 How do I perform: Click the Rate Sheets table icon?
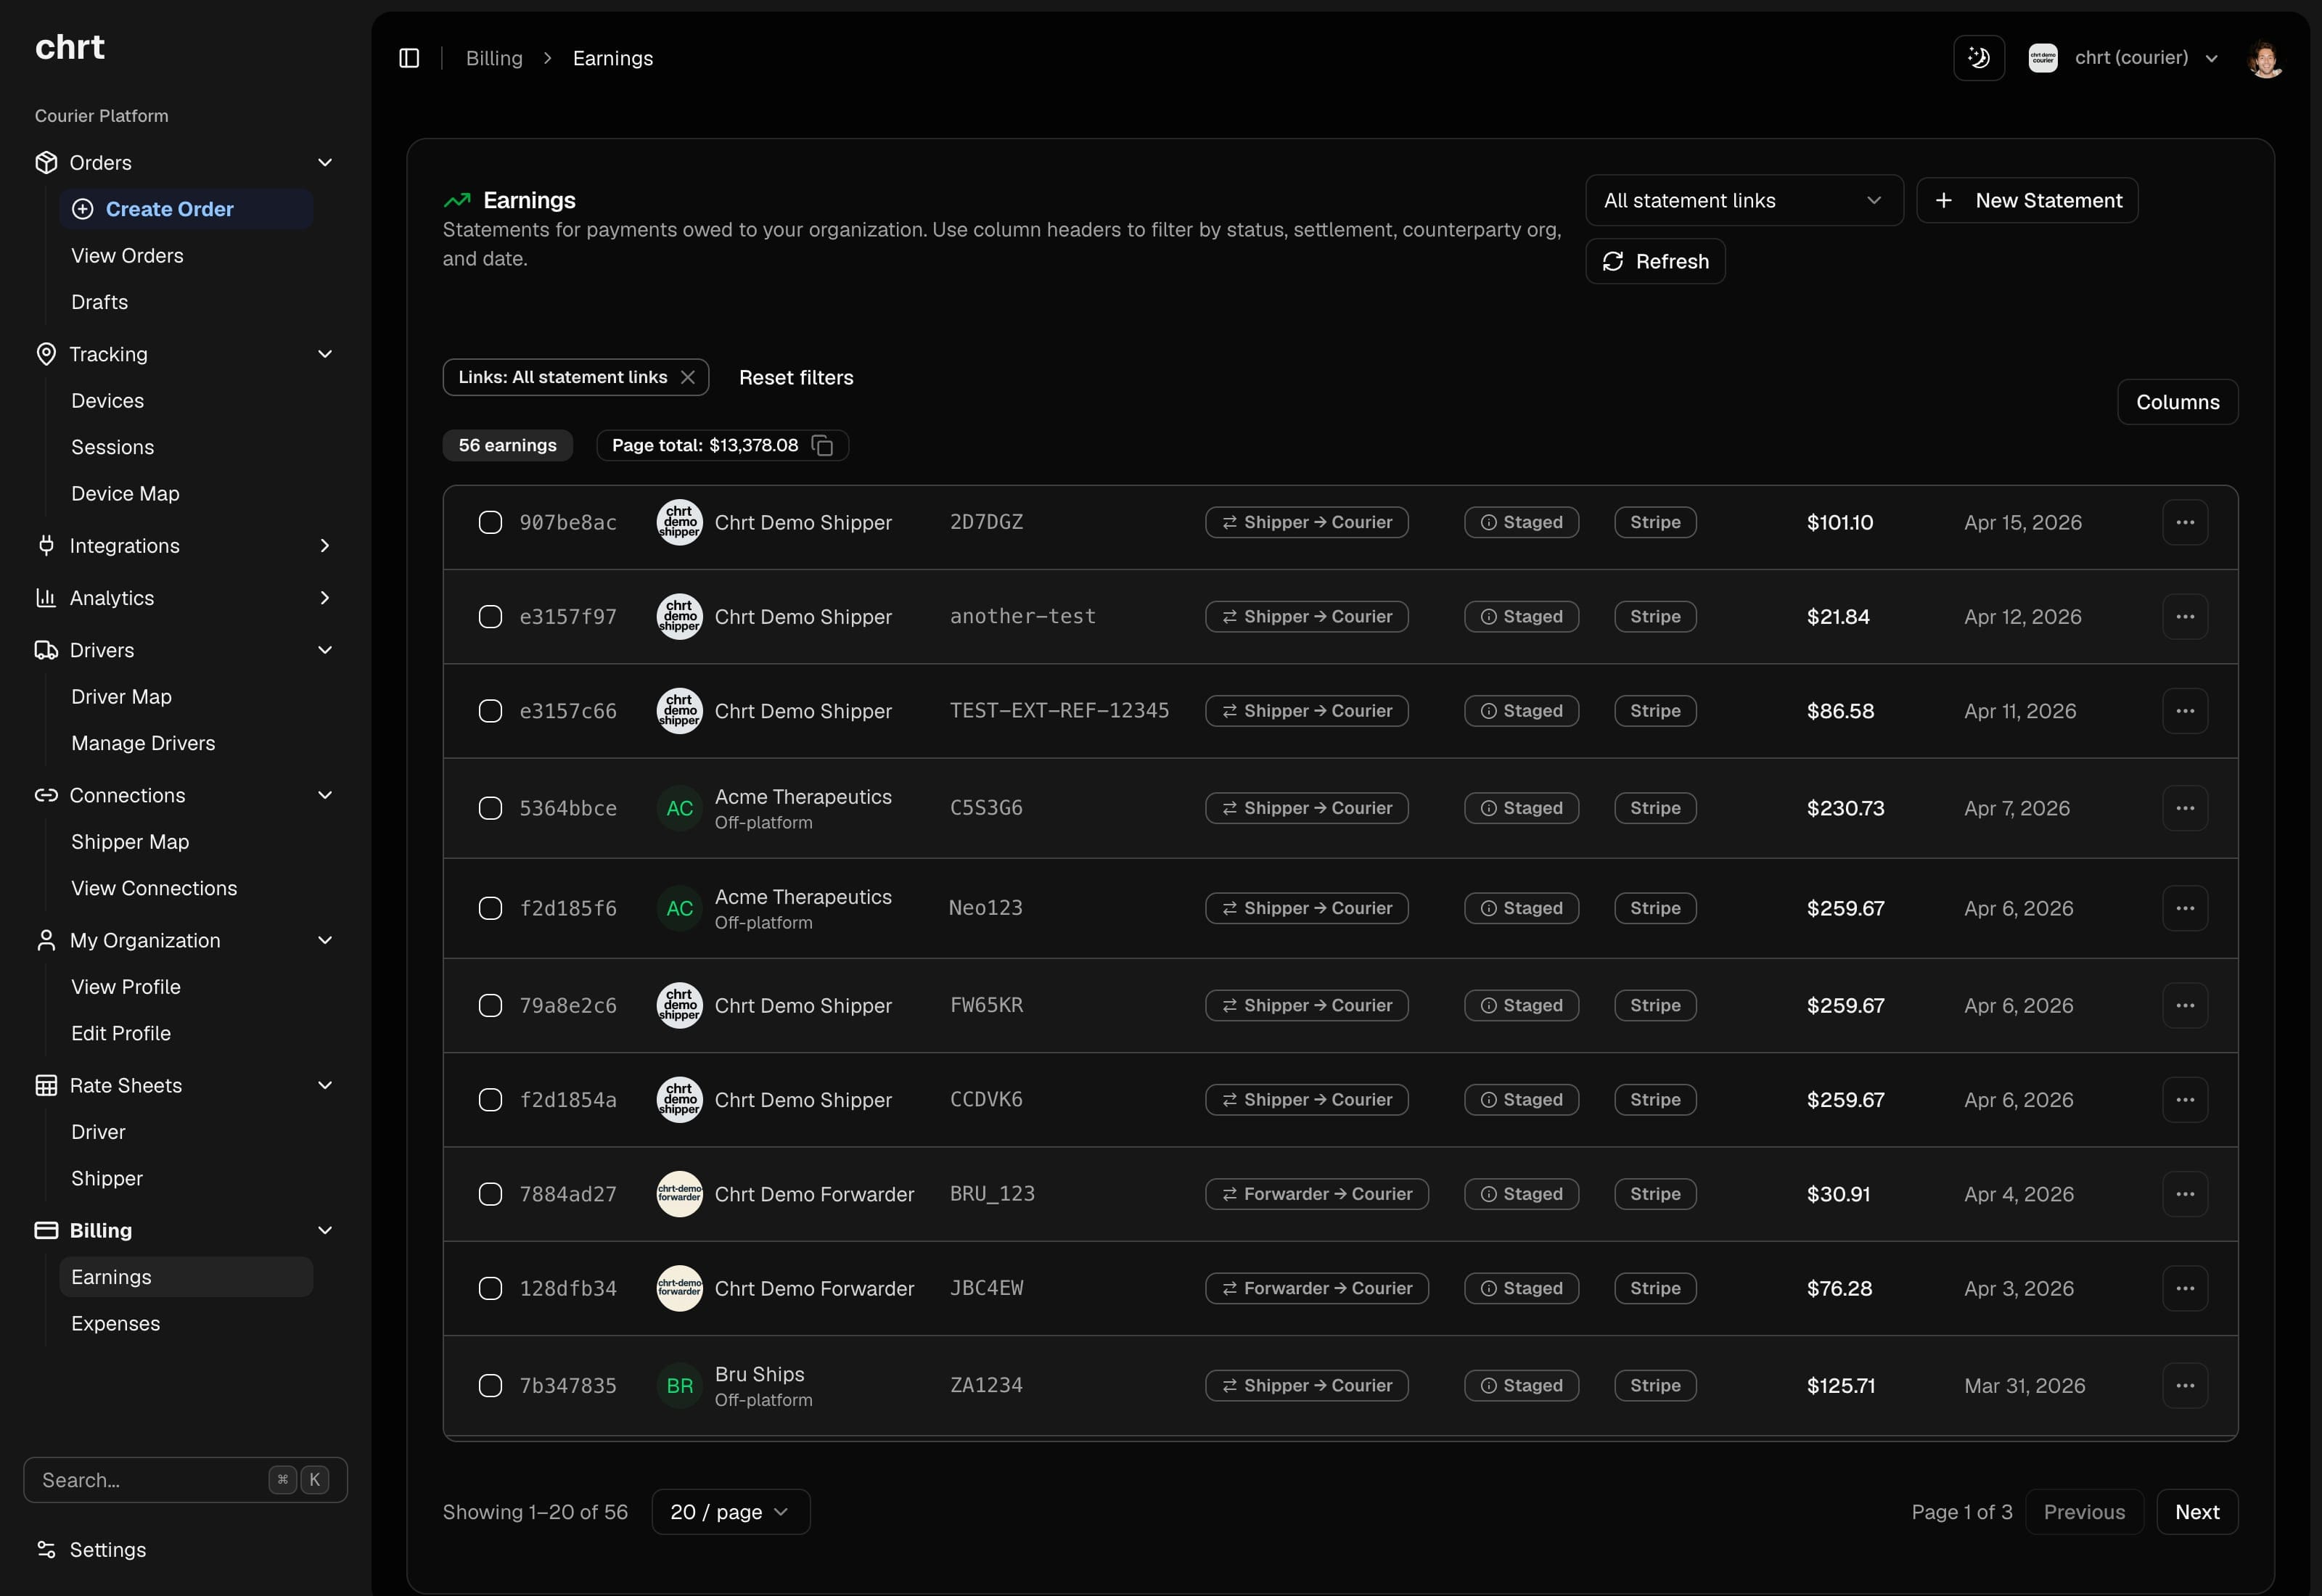point(46,1085)
